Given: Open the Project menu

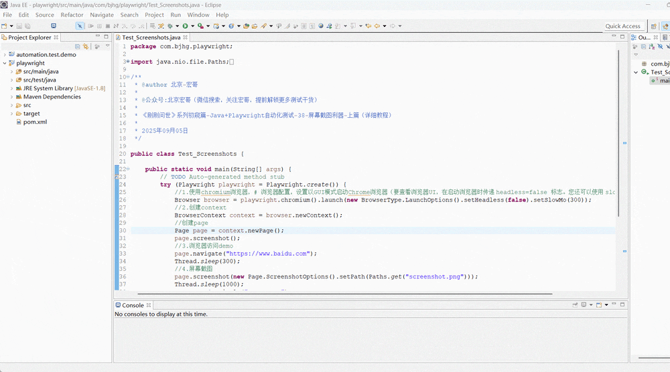Looking at the screenshot, I should point(154,15).
